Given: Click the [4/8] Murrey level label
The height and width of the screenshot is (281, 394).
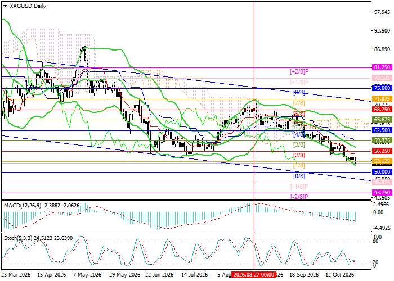Looking at the screenshot, I should click(x=299, y=134).
